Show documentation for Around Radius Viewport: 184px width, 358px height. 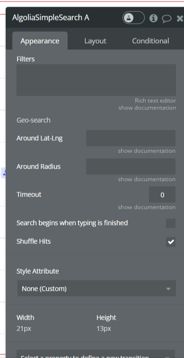point(147,179)
